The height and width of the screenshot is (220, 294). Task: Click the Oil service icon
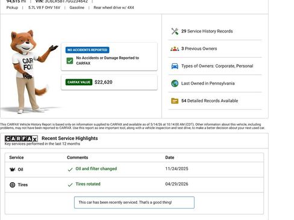pyautogui.click(x=13, y=170)
